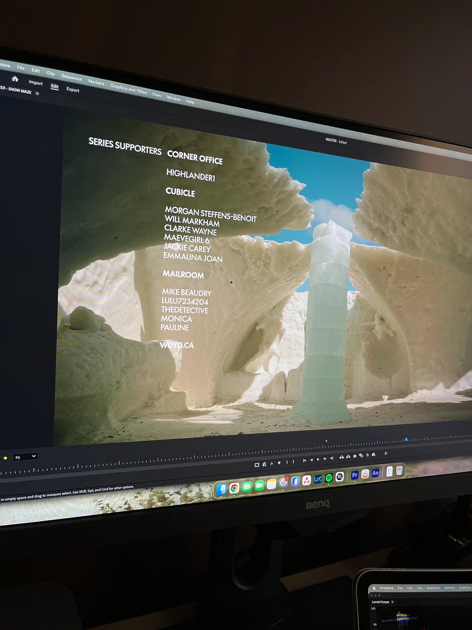Switch to the Import workspace tab
Viewport: 472px width, 630px height.
[x=36, y=83]
